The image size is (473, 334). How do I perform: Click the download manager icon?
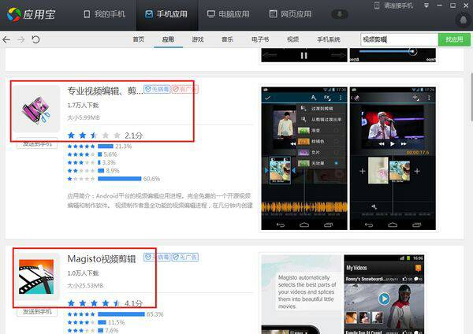(340, 14)
